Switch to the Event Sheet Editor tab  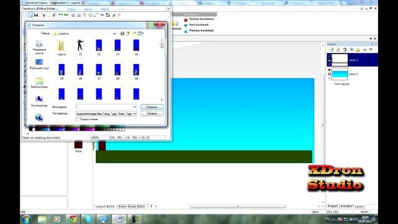coord(131,207)
